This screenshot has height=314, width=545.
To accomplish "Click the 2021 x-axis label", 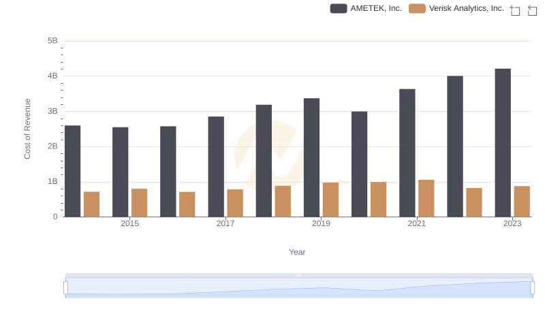I will tap(416, 223).
